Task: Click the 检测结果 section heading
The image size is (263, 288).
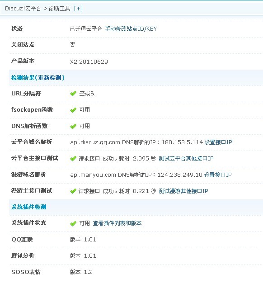Action: (23, 78)
